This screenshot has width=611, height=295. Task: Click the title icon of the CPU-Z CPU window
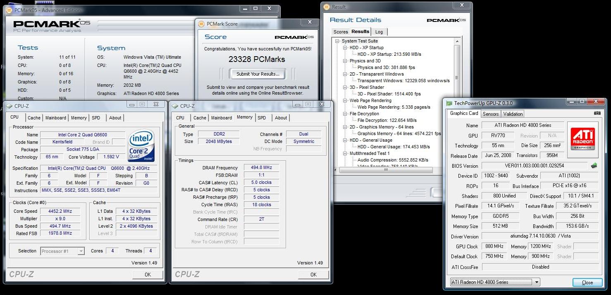pyautogui.click(x=10, y=106)
